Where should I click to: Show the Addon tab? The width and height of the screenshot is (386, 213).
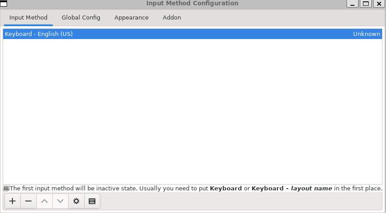tap(172, 18)
